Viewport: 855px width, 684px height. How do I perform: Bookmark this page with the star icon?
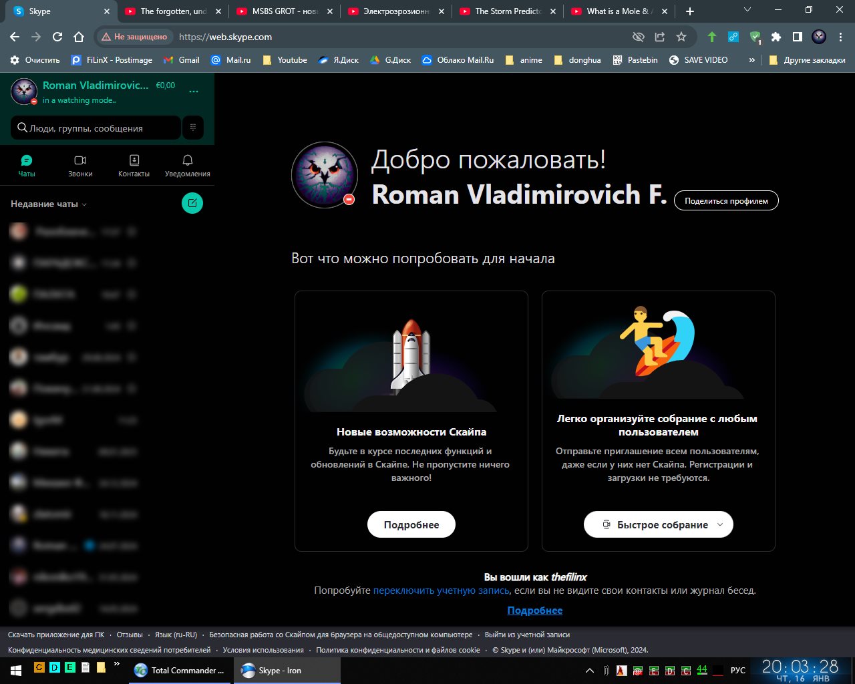(x=681, y=37)
